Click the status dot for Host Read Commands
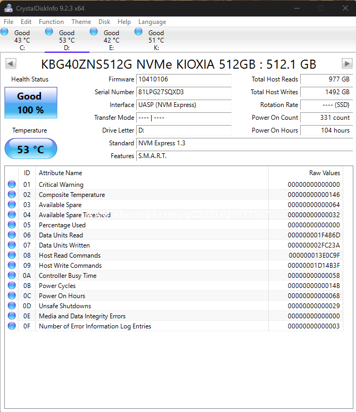This screenshot has height=412, width=356. click(12, 255)
